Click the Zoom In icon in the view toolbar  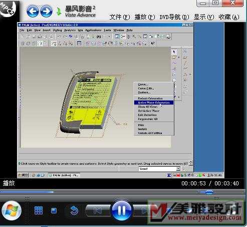point(134,36)
